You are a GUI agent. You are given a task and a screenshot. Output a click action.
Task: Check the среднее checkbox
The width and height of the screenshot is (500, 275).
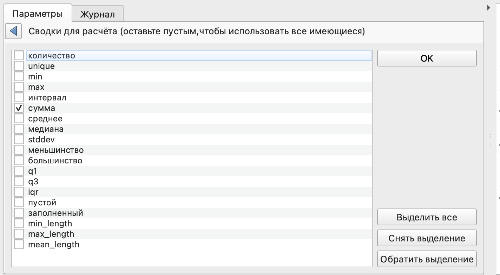(x=19, y=119)
